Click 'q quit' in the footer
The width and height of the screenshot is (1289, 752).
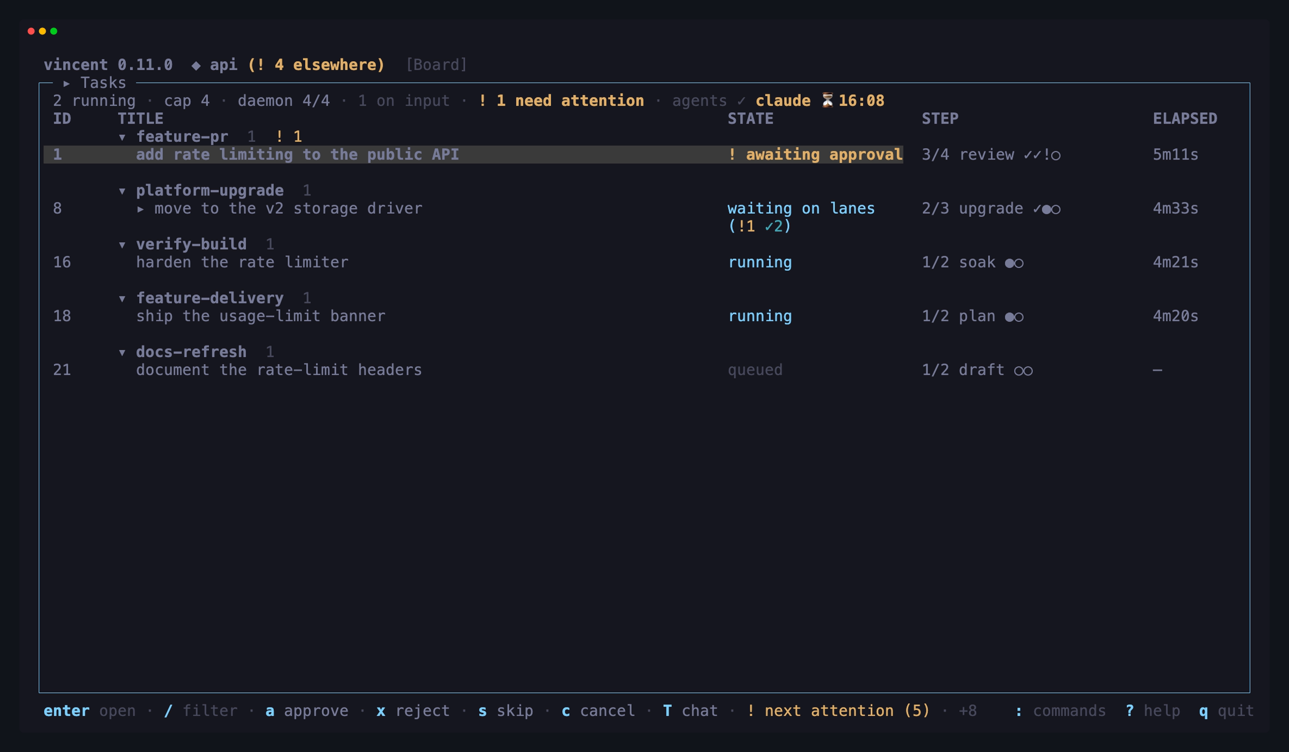click(1226, 711)
